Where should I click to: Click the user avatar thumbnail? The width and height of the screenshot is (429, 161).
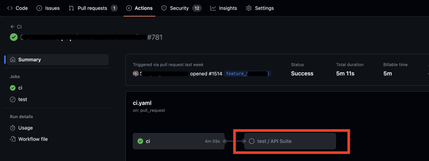pyautogui.click(x=136, y=74)
